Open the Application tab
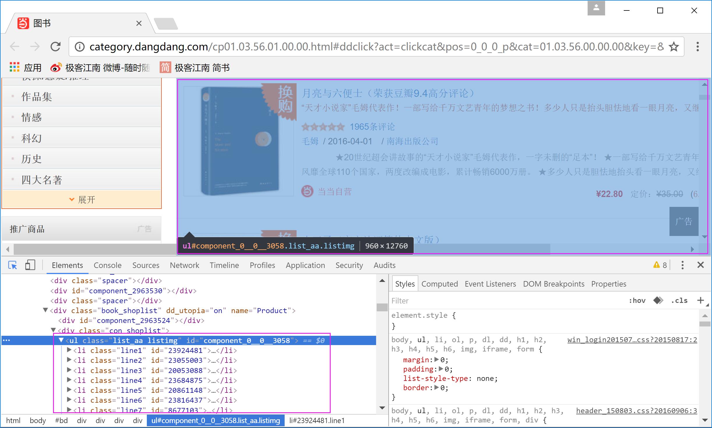Screen dimensions: 712x428 (305, 265)
